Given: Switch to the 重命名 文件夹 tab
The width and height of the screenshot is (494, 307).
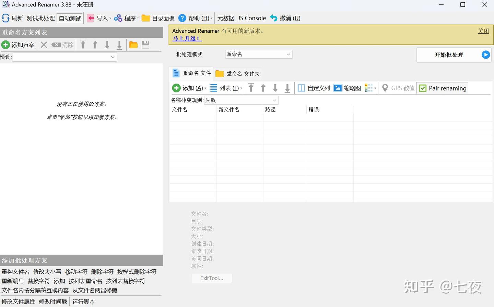Looking at the screenshot, I should pyautogui.click(x=237, y=74).
